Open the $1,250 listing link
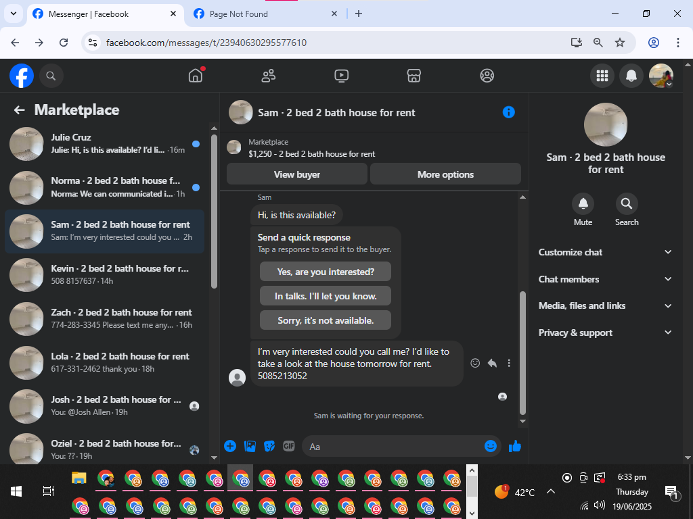The image size is (693, 519). 311,153
